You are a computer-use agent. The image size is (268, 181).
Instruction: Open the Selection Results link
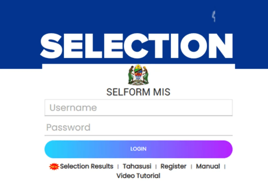[87, 167]
